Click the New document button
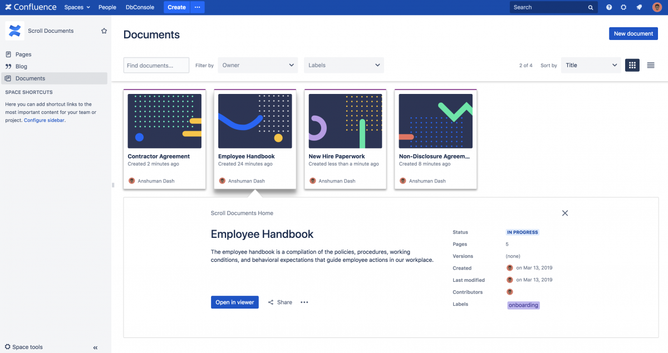This screenshot has width=668, height=353. coord(633,34)
